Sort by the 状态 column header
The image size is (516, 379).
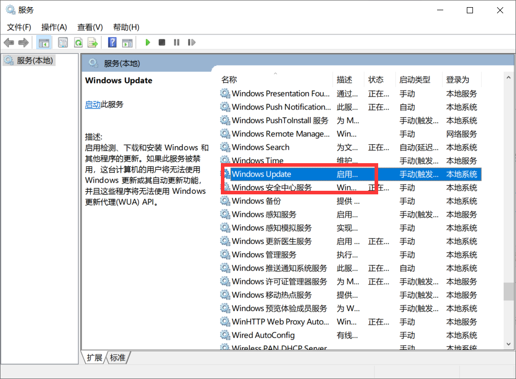point(380,79)
